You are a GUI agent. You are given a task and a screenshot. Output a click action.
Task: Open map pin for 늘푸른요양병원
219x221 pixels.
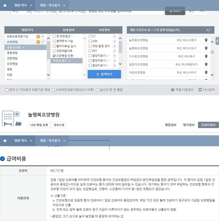[206, 40]
